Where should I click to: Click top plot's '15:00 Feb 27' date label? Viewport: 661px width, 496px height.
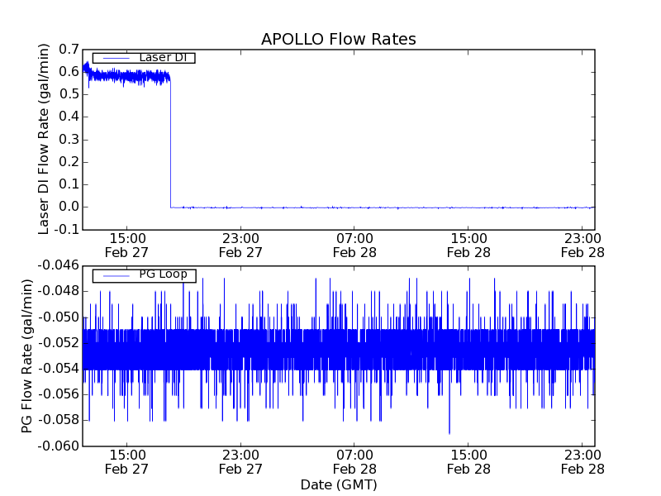pyautogui.click(x=127, y=246)
